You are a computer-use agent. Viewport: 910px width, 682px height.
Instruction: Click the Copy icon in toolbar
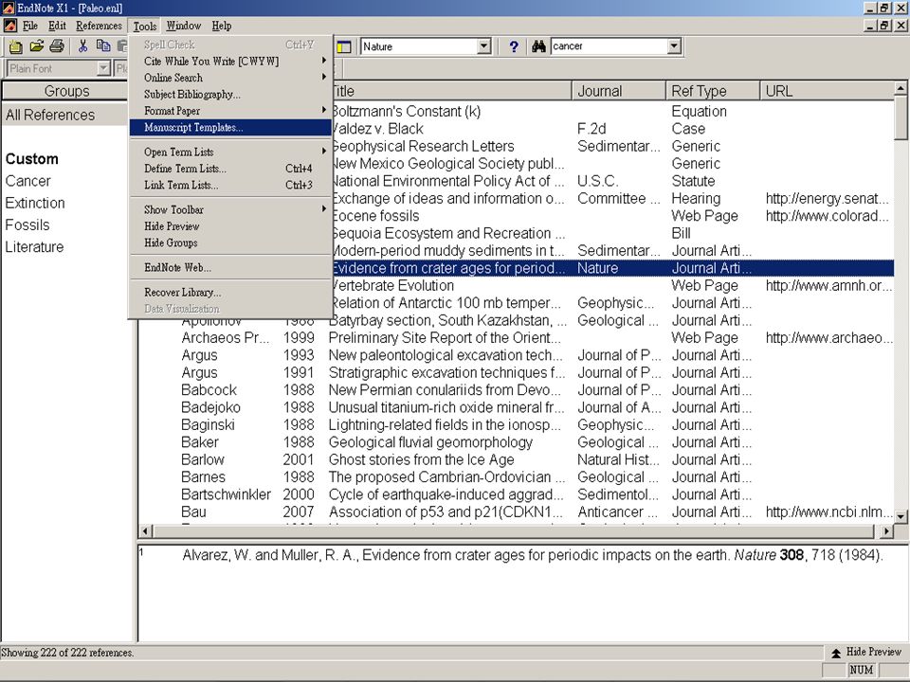(103, 46)
